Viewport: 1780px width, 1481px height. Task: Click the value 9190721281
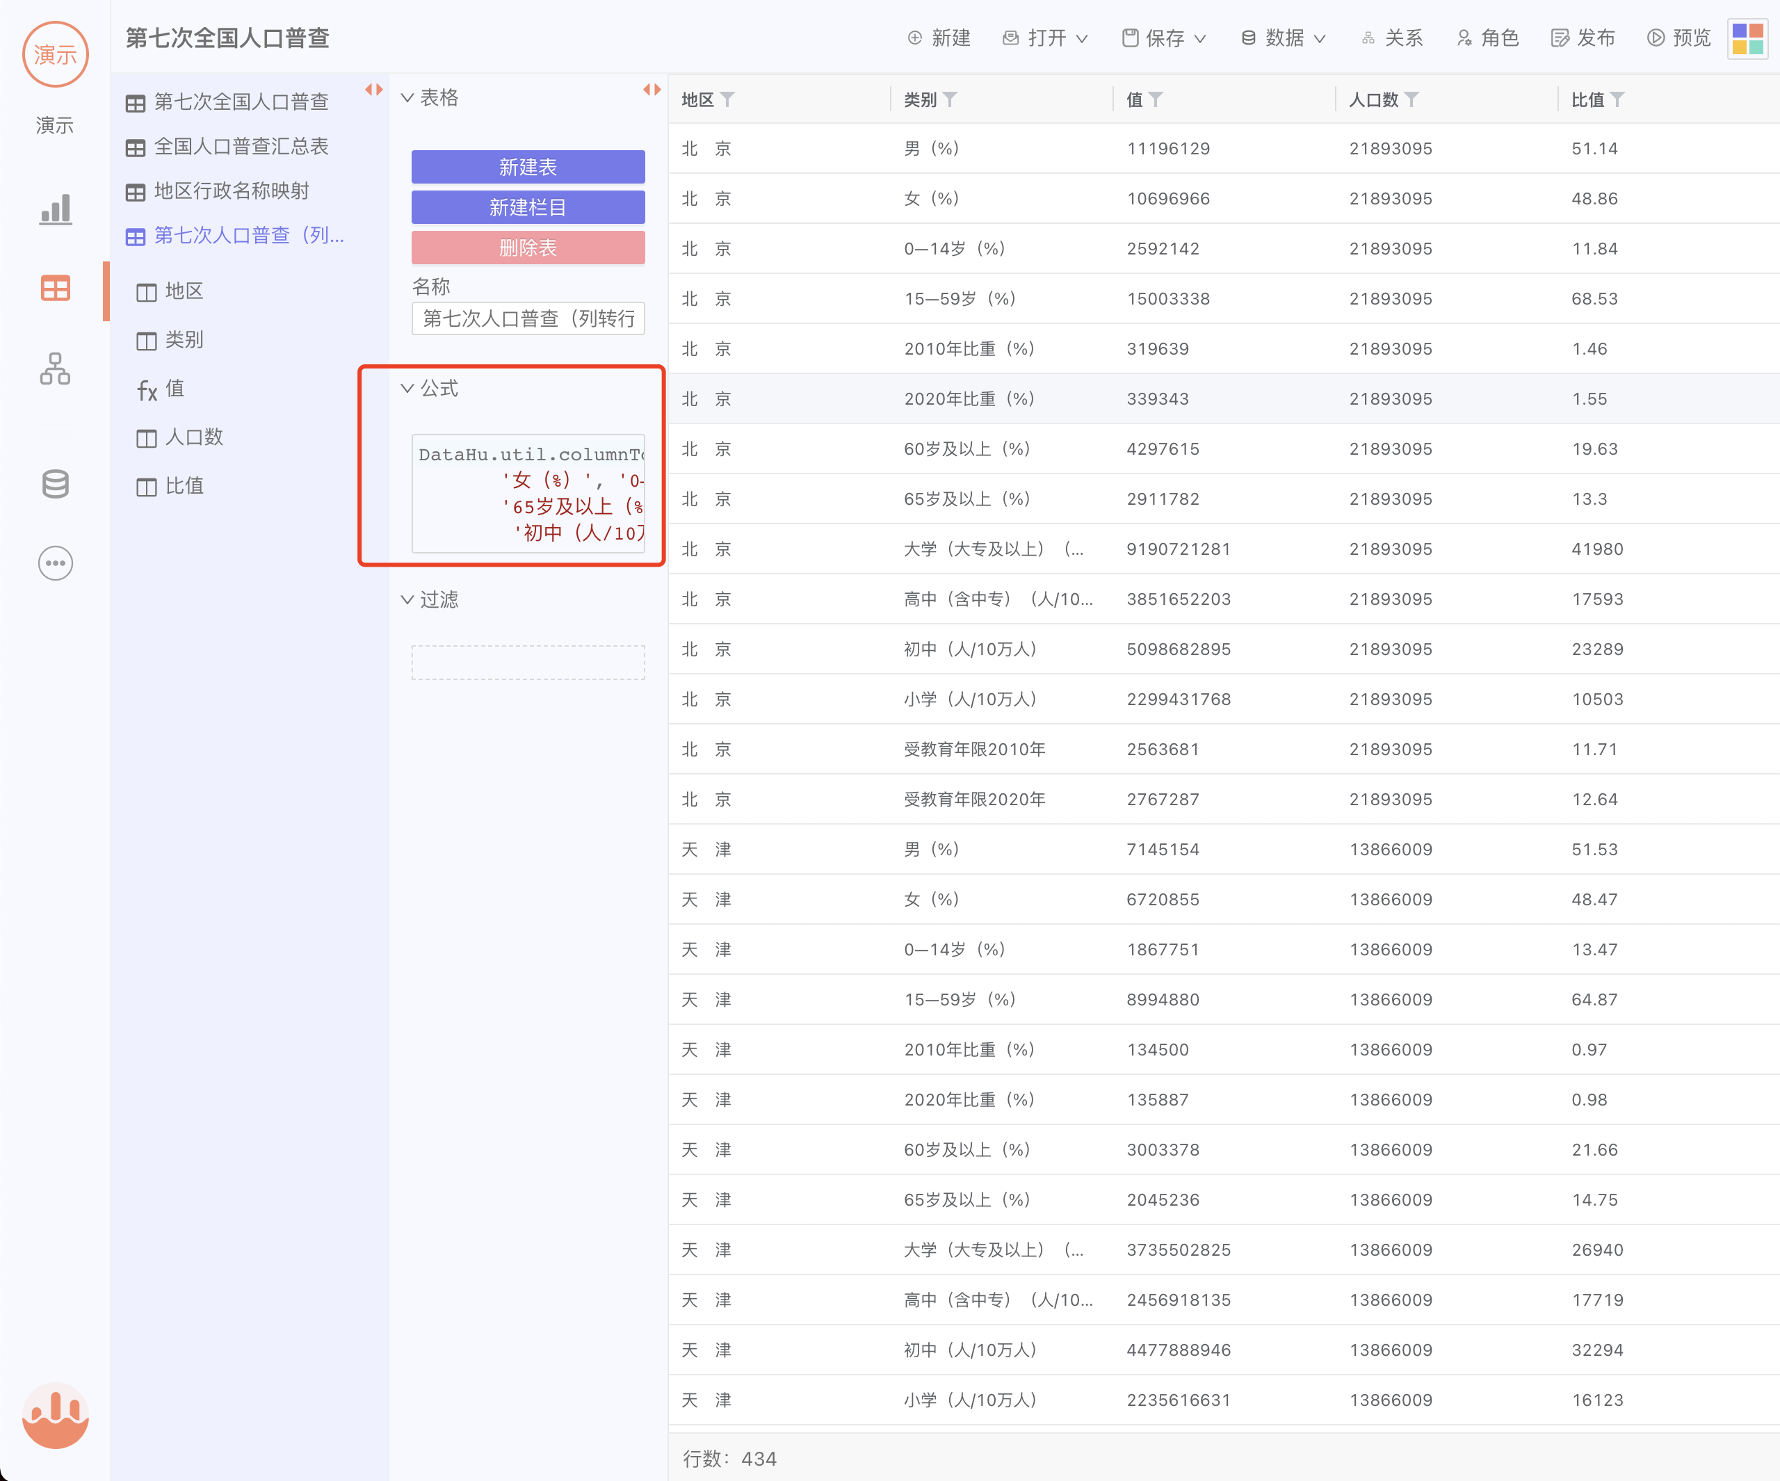1178,549
